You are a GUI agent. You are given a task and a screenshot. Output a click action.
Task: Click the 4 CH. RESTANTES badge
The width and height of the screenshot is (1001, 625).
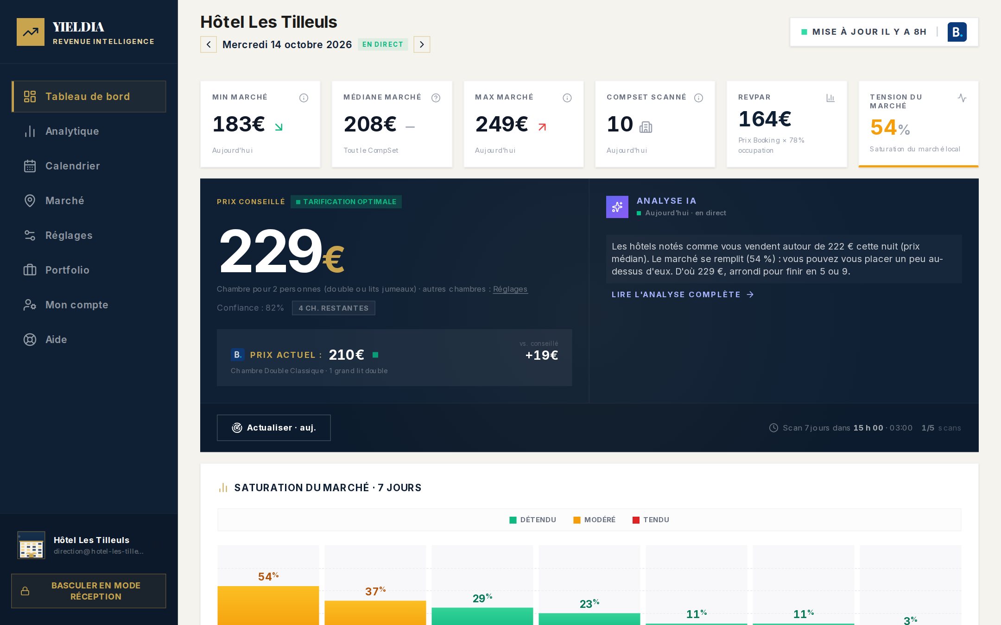[x=334, y=308]
